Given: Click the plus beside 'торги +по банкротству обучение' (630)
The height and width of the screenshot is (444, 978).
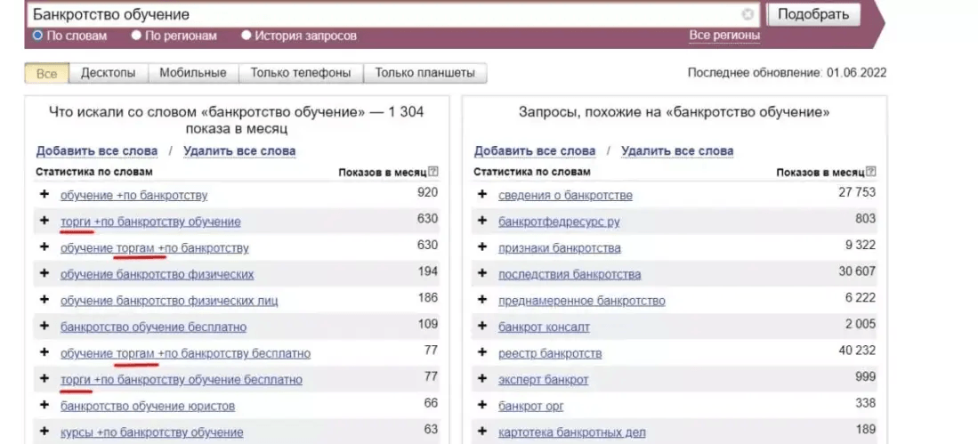Looking at the screenshot, I should (x=44, y=221).
